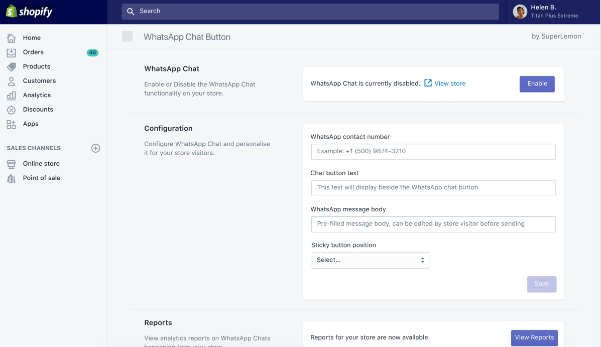Viewport: 601px width, 347px height.
Task: Click the WhatsApp Chat section heading
Action: pyautogui.click(x=172, y=69)
